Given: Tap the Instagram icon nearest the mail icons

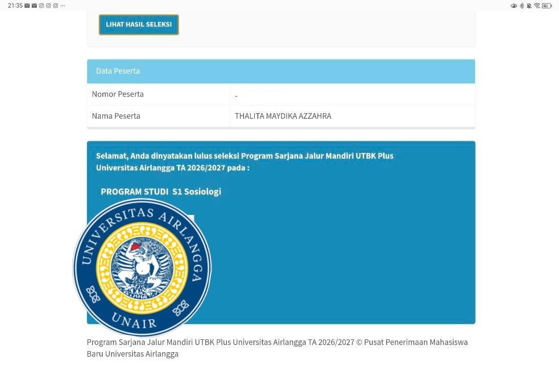Looking at the screenshot, I should click(41, 6).
